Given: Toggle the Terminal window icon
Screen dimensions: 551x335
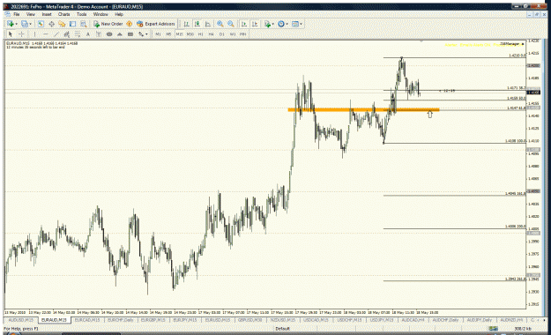Looking at the screenshot, I should click(73, 24).
